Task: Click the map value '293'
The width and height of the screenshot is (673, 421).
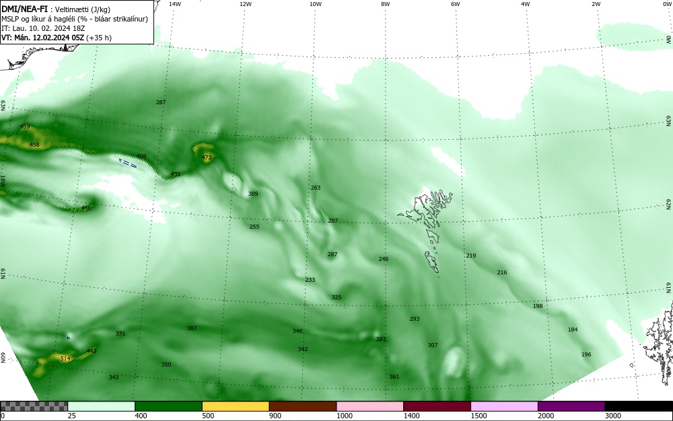Action: (414, 319)
